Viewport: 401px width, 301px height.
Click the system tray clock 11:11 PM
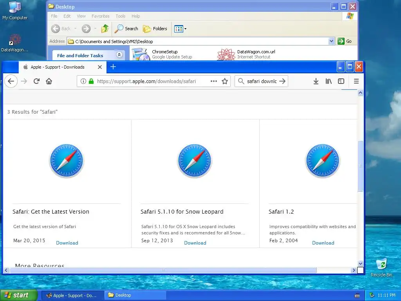(x=387, y=296)
